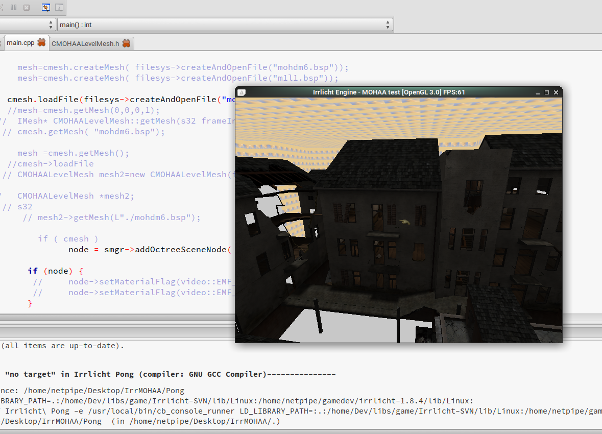Click the createAndOpenFile("m1l1.bsp") code line
The image size is (602, 434).
[178, 78]
